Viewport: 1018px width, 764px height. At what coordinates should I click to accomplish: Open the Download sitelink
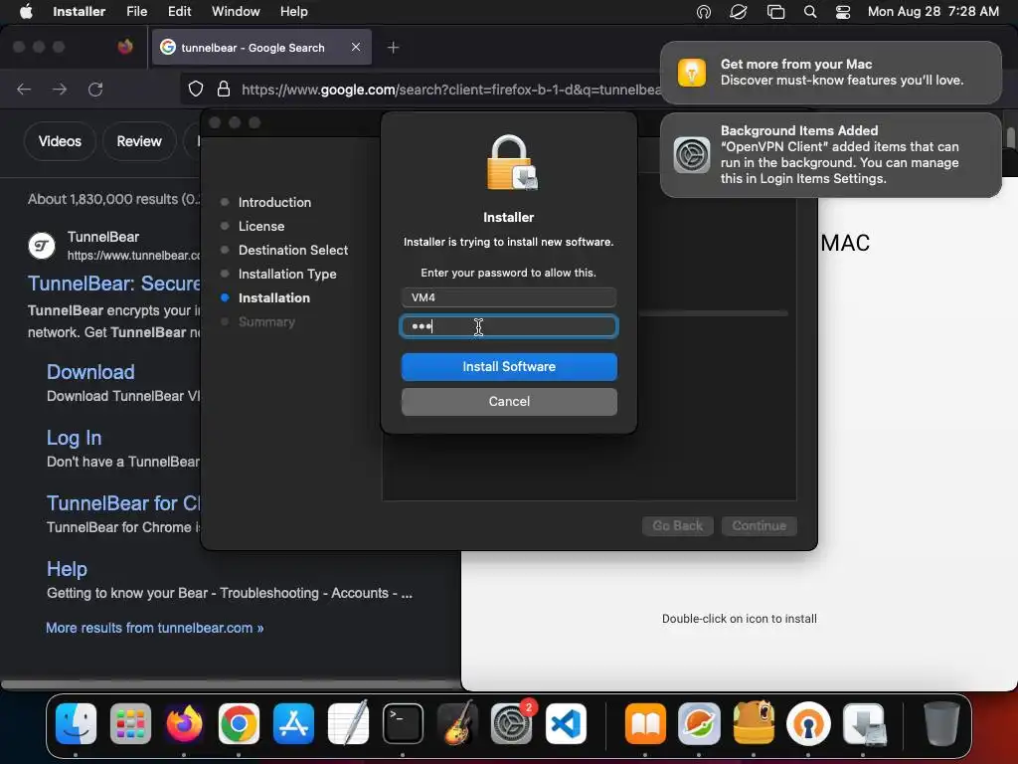tap(90, 372)
